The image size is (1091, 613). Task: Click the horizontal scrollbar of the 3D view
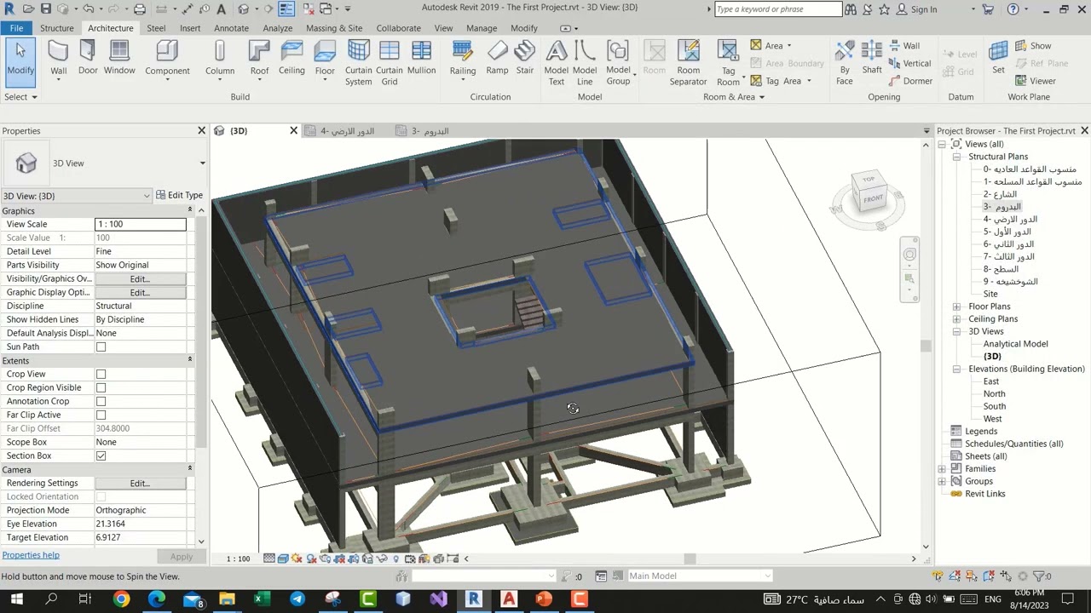(x=690, y=559)
